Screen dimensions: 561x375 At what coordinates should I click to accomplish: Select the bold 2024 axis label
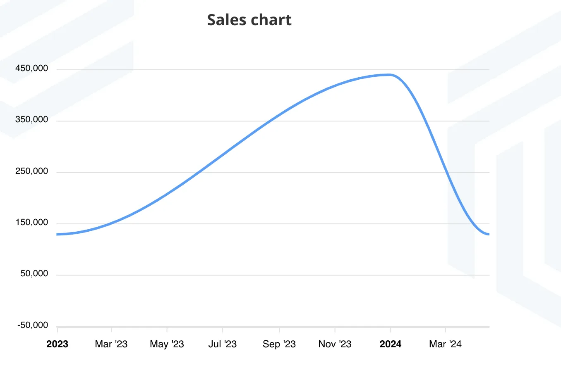coord(391,344)
